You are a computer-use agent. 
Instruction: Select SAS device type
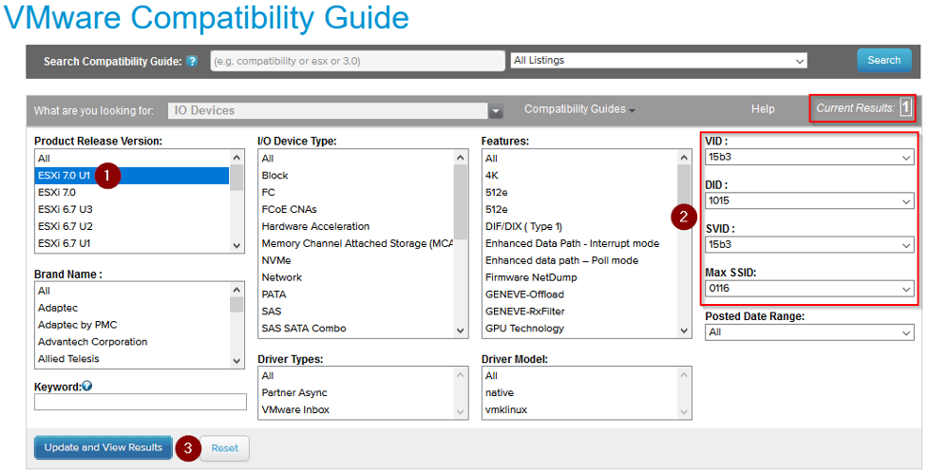[x=356, y=312]
